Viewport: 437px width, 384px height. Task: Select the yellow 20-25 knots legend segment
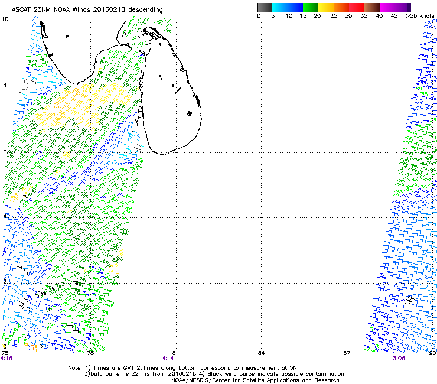point(326,7)
